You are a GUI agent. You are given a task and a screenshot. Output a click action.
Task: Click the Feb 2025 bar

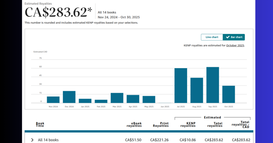[x=101, y=101]
